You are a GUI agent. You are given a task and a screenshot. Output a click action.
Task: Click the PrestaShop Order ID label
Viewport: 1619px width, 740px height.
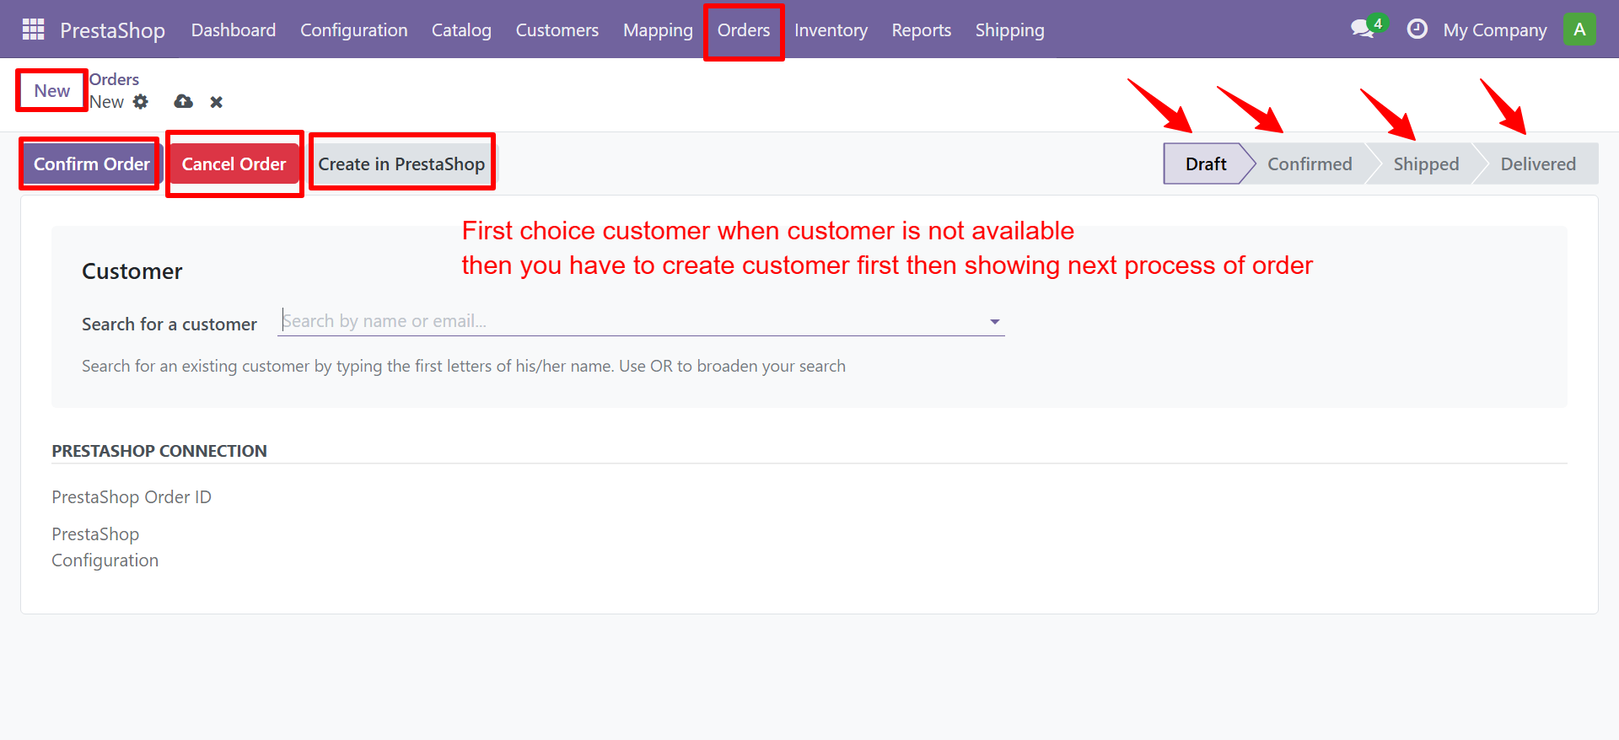(x=132, y=497)
